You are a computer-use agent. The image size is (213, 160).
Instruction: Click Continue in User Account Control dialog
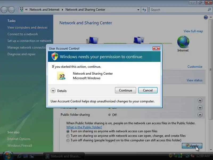point(125,90)
